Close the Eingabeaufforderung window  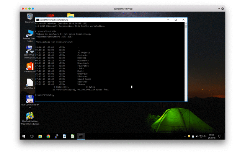coord(183,20)
